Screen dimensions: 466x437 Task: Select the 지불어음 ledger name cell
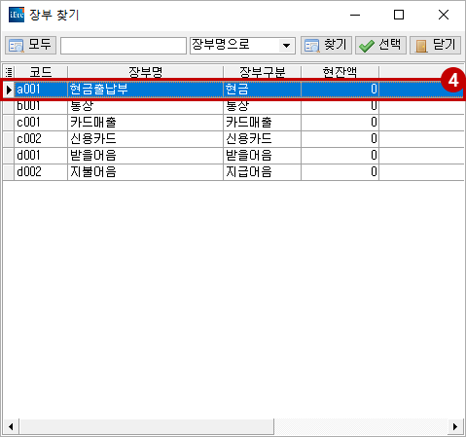click(x=145, y=172)
